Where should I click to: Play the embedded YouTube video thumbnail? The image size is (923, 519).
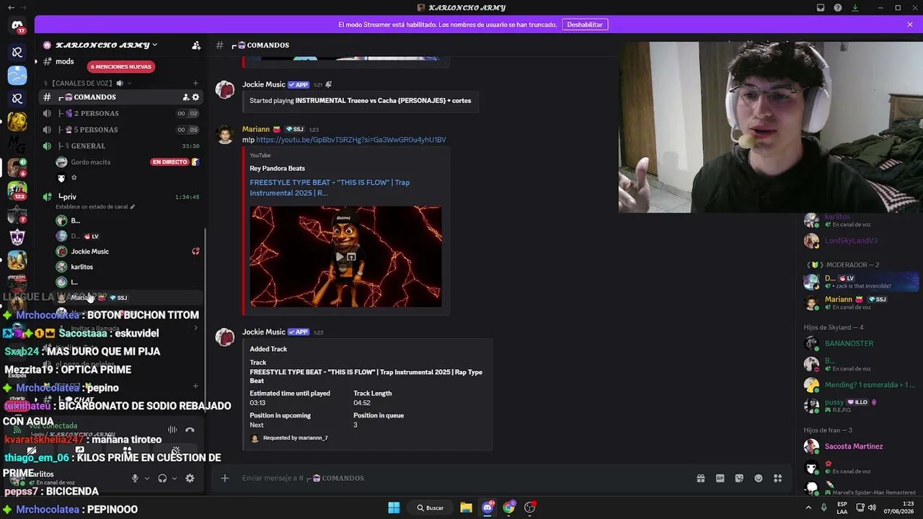tap(345, 257)
